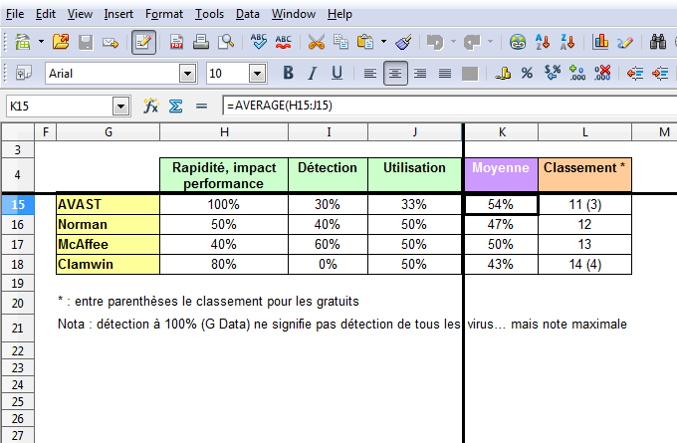Image resolution: width=677 pixels, height=443 pixels.
Task: Toggle Center Horizontally alignment
Action: point(395,74)
